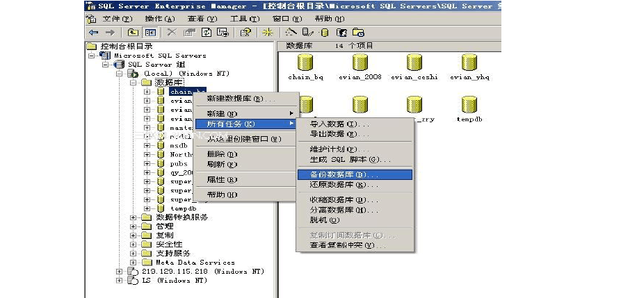
Task: Click the Forward arrow toolbar icon
Action: click(x=110, y=33)
